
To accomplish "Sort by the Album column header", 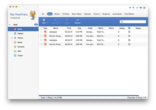I will click(x=101, y=28).
